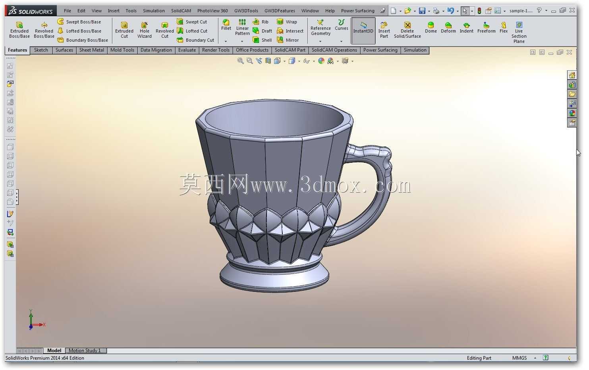Image resolution: width=589 pixels, height=370 pixels.
Task: Toggle the Select cursor tool
Action: coord(465,11)
